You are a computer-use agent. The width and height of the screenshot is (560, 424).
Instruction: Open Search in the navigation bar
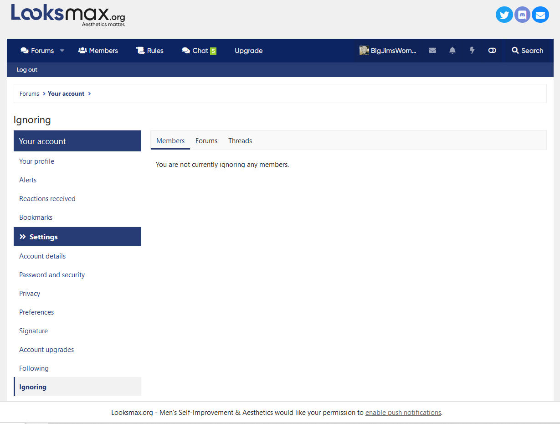point(527,51)
